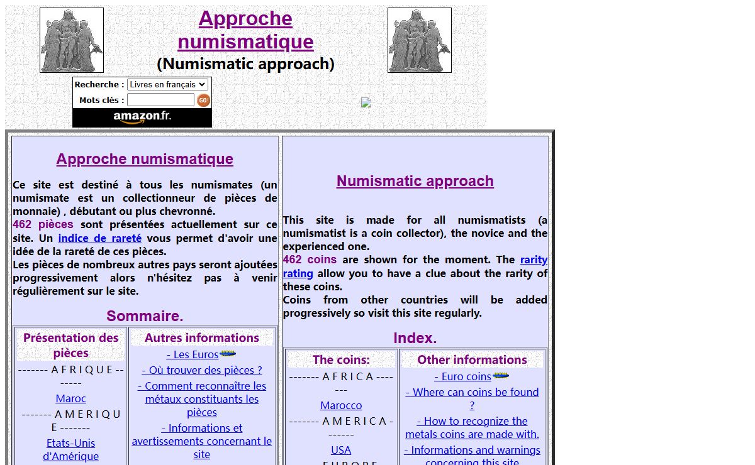Open Comment reconnaître les métaux link
The image size is (755, 465).
pos(202,399)
